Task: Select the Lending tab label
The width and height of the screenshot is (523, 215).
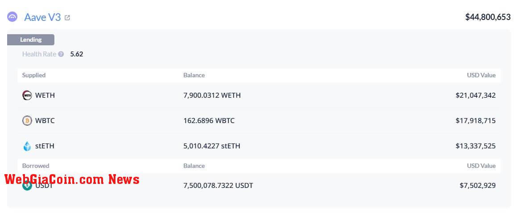Action: point(31,40)
